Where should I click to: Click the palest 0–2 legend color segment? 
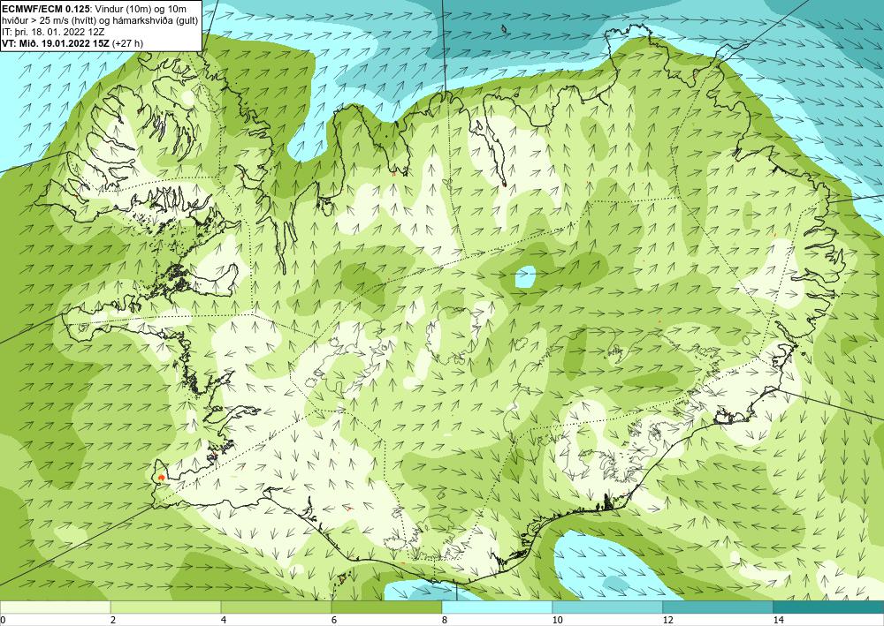pos(55,607)
